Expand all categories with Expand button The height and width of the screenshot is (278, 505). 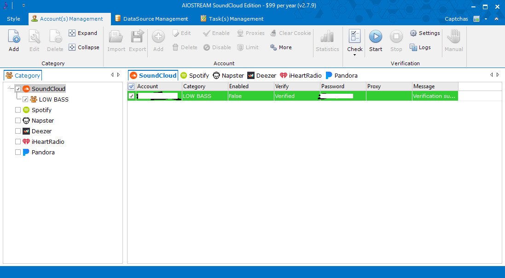click(x=83, y=33)
